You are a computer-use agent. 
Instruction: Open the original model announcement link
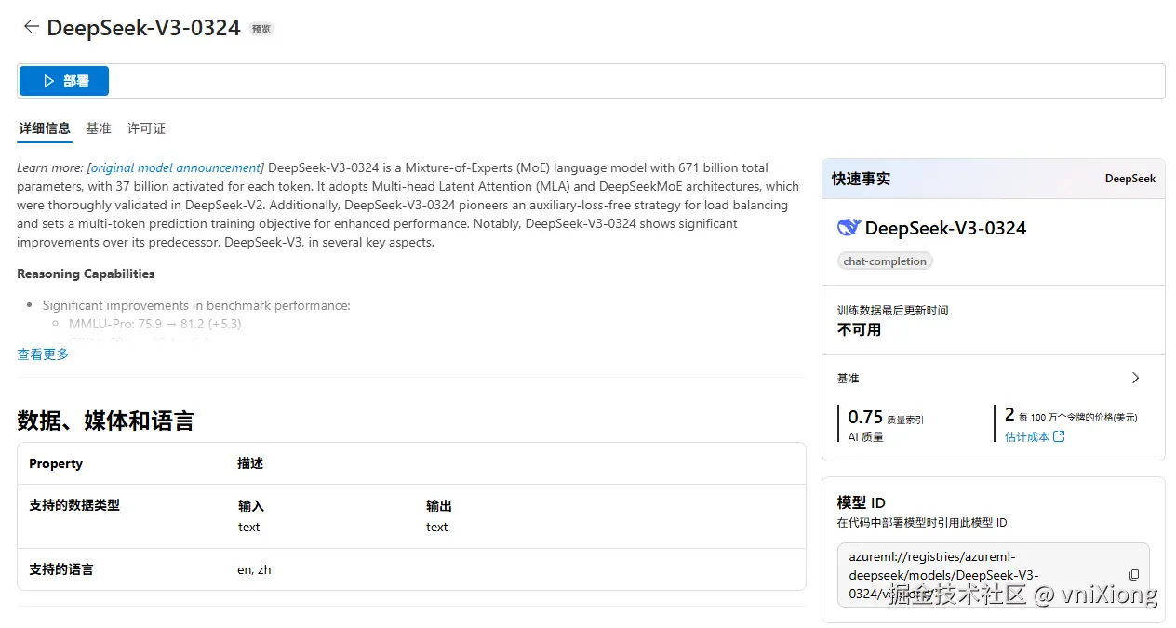coord(176,167)
